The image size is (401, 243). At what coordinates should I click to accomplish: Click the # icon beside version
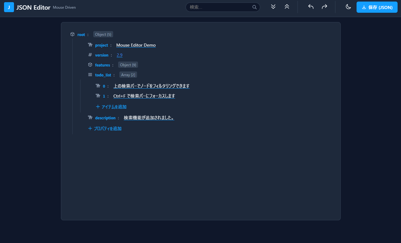(x=90, y=55)
